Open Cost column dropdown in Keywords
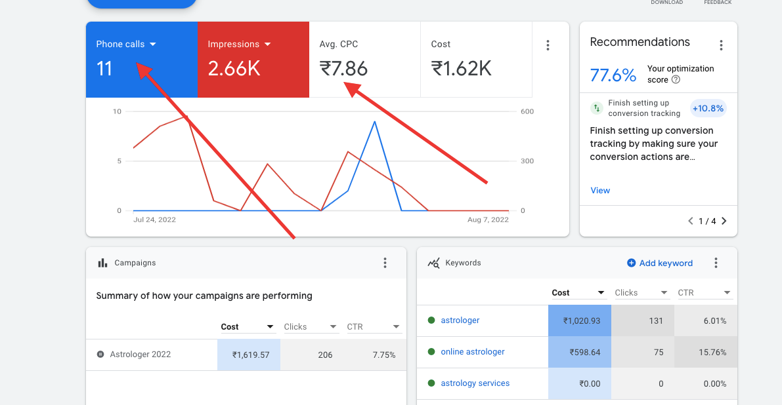The height and width of the screenshot is (405, 782). (x=601, y=292)
